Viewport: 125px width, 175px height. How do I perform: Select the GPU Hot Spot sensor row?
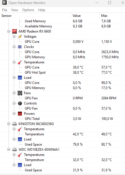click(x=62, y=73)
